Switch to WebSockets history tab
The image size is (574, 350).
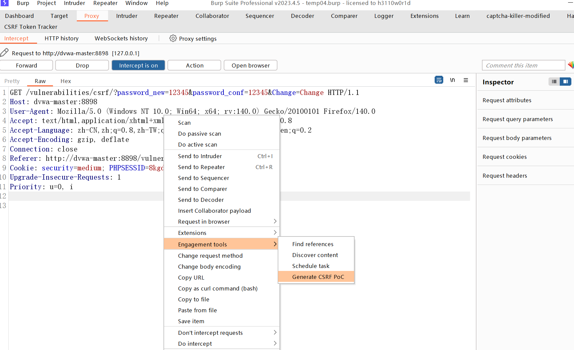click(121, 38)
